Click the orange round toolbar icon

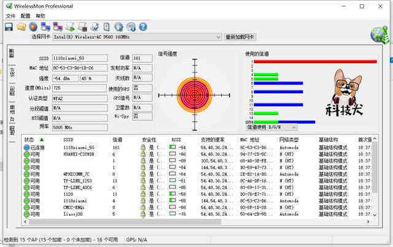coord(33,27)
